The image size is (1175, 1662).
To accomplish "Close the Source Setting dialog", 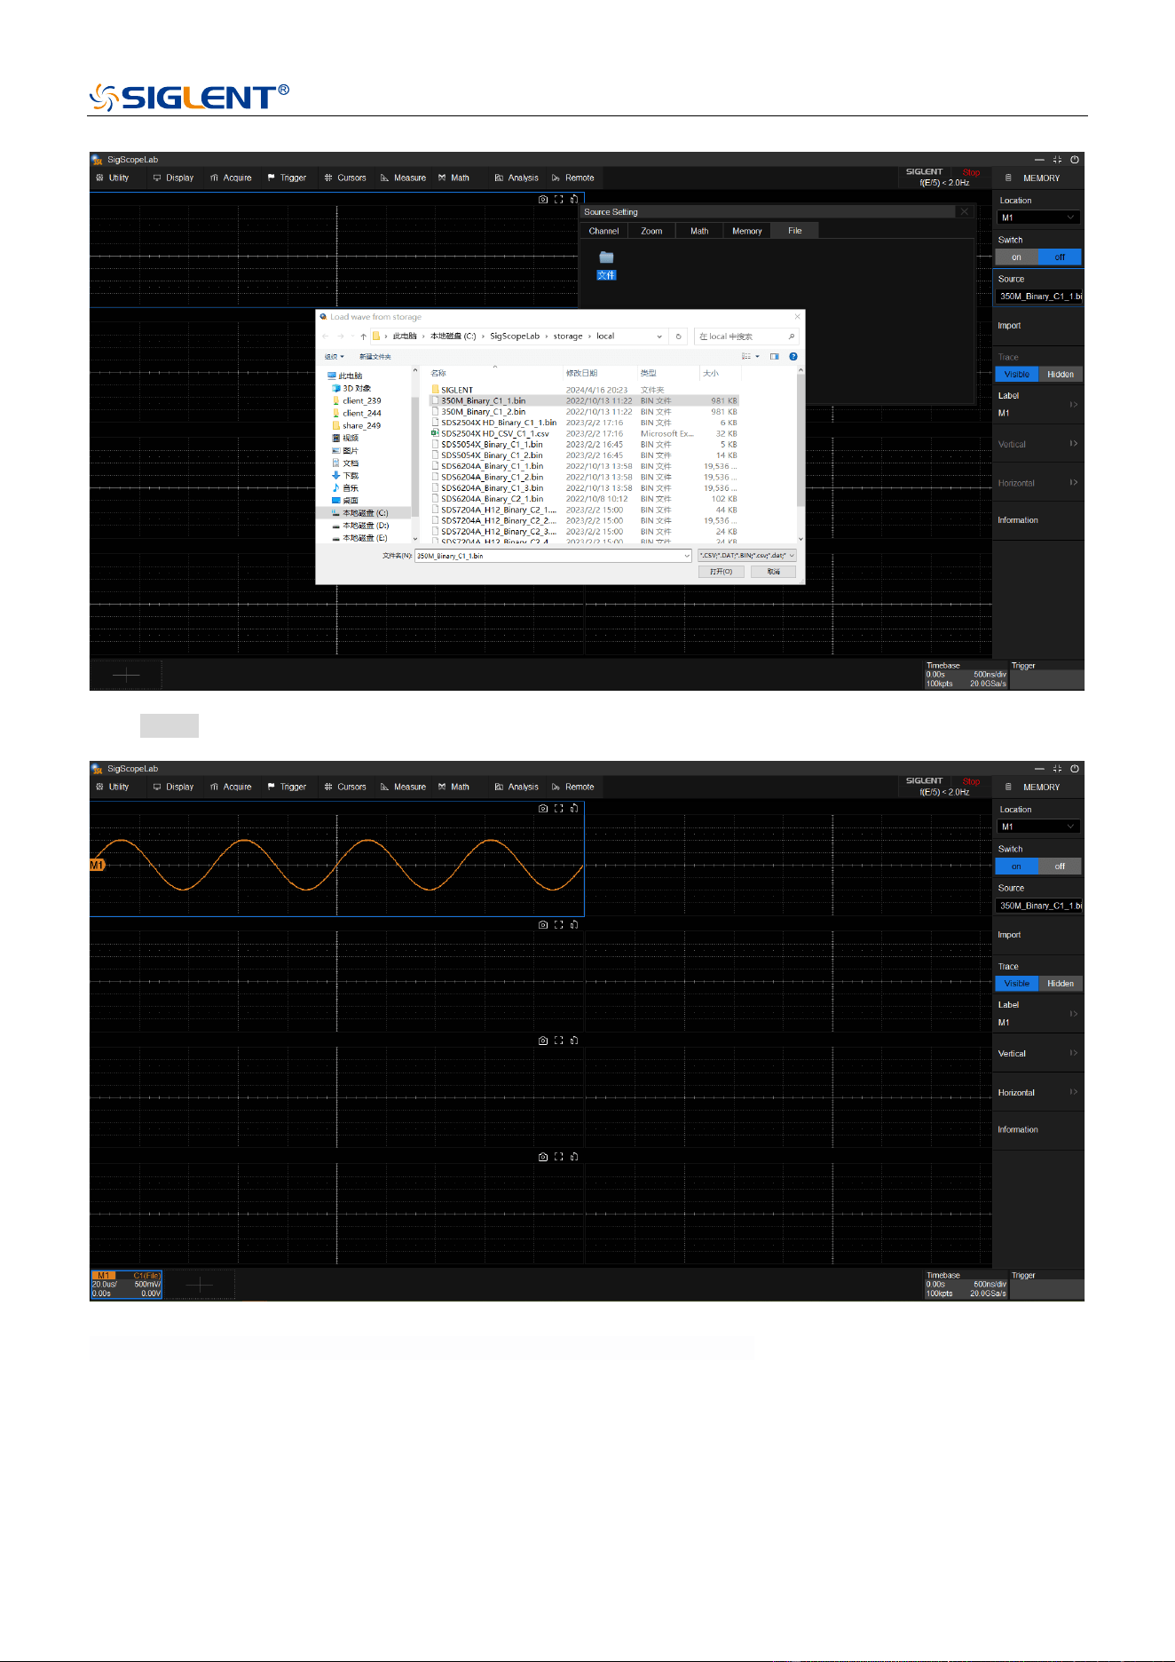I will click(964, 211).
